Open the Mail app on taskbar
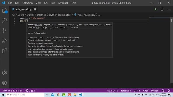173x97 pixels. [x=53, y=95]
